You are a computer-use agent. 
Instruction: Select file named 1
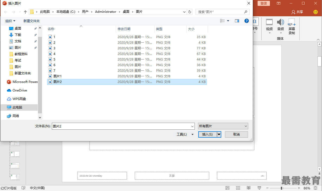tap(127, 37)
